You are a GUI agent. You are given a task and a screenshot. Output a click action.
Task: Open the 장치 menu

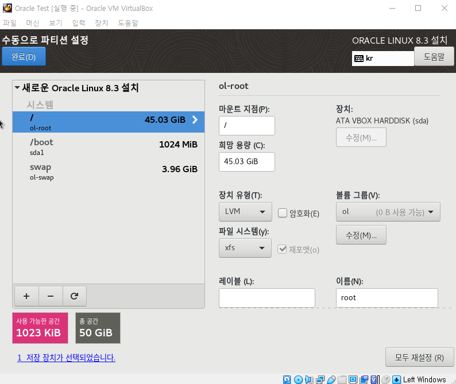coord(102,23)
